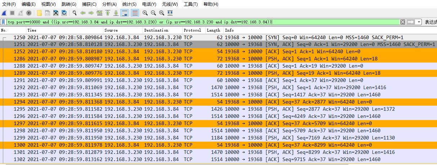The image size is (437, 165).
Task: Sort by the No. column header
Action: 13,30
